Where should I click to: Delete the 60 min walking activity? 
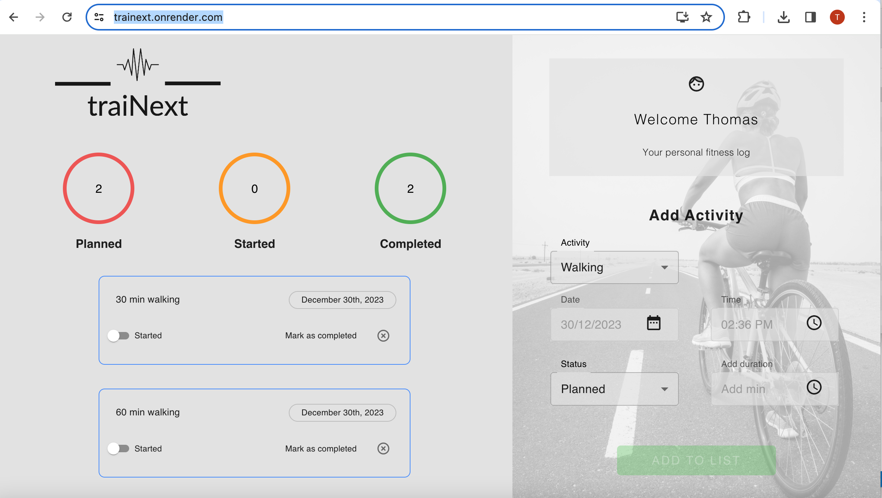pyautogui.click(x=383, y=448)
